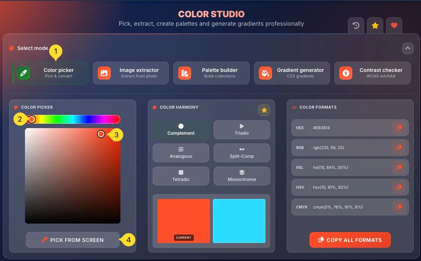Copy the CMYK value using its copy icon
Screen dimensions: 421x261
(399, 207)
